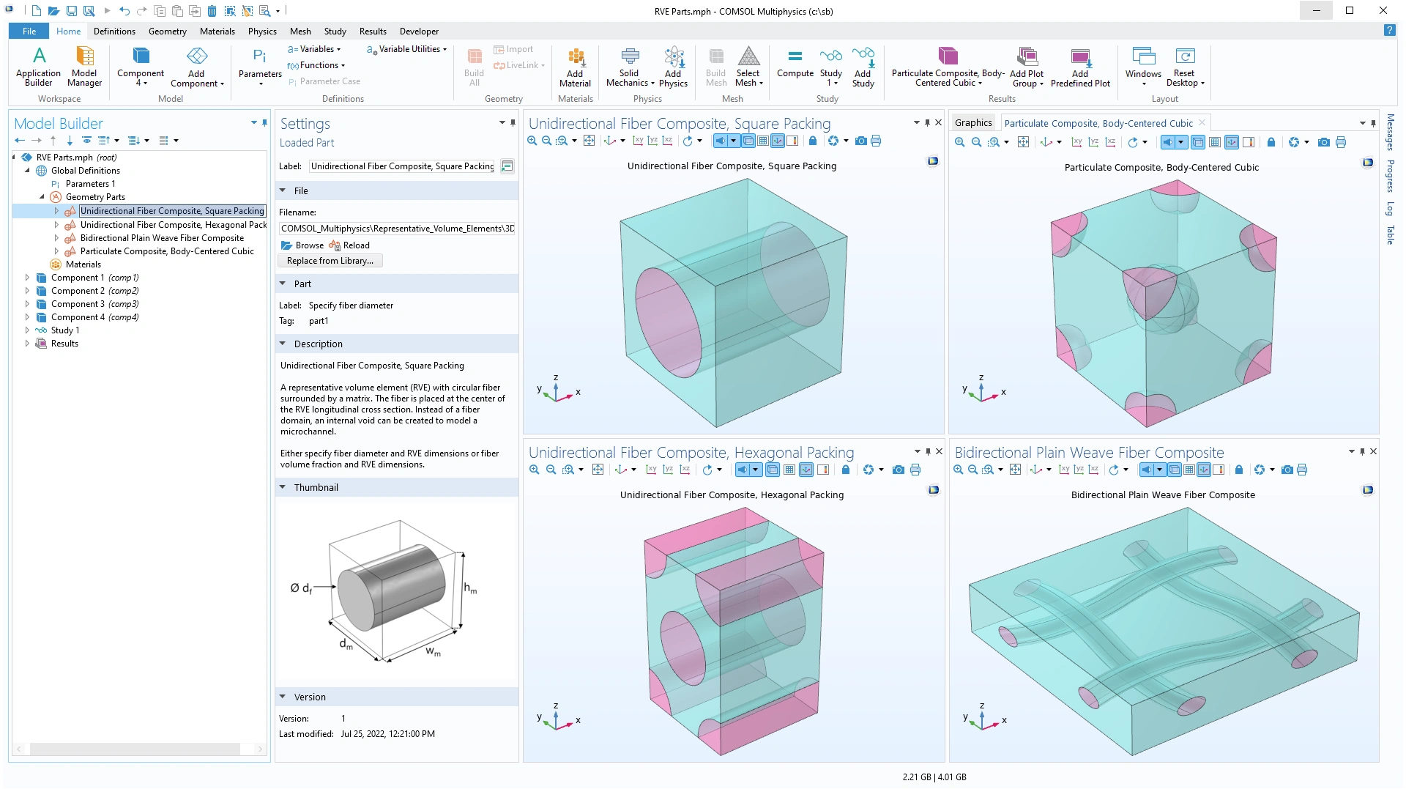Image resolution: width=1406 pixels, height=789 pixels.
Task: Expand Component 1 tree node
Action: [27, 278]
